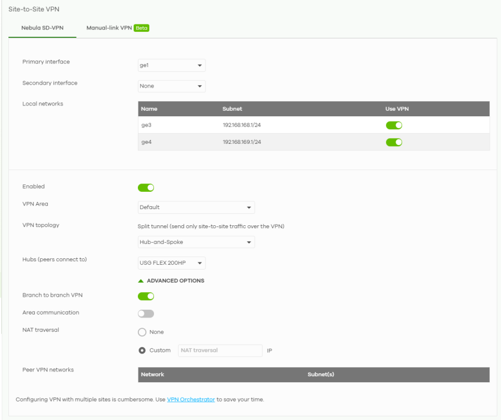Open the VPN Area dropdown

196,207
